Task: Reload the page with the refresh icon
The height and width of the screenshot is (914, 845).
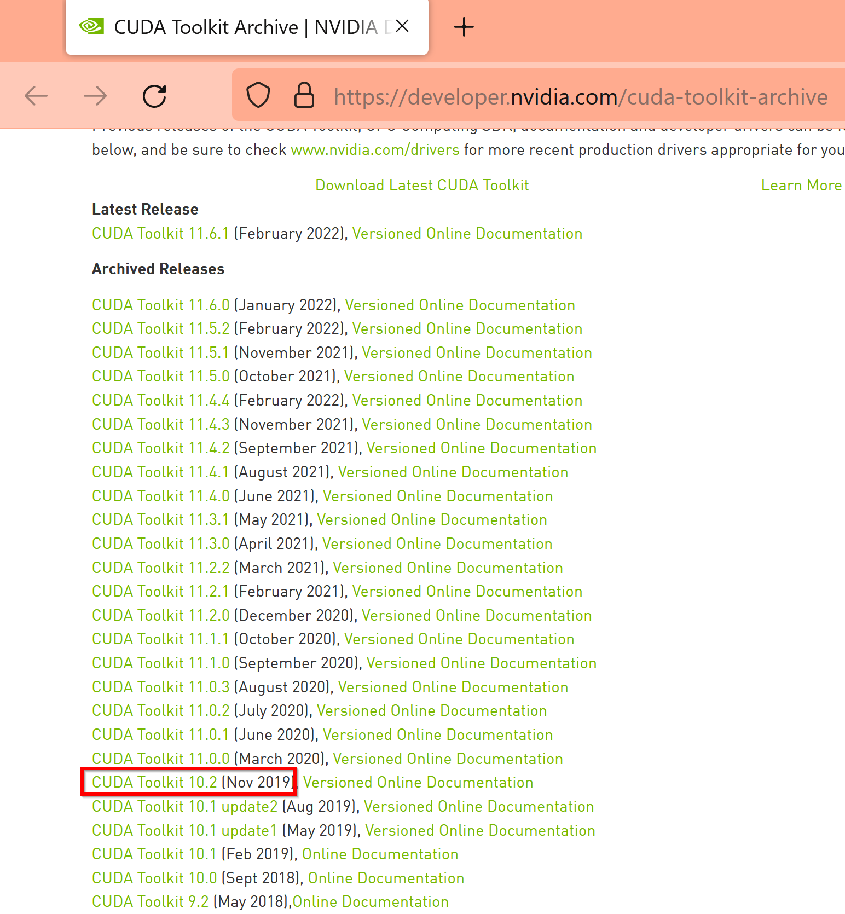Action: point(154,96)
